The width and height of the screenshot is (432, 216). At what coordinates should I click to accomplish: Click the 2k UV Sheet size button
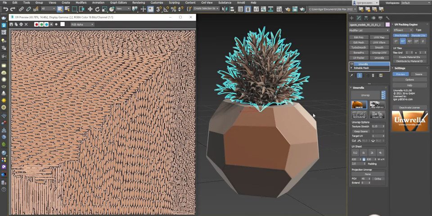[x=372, y=153]
